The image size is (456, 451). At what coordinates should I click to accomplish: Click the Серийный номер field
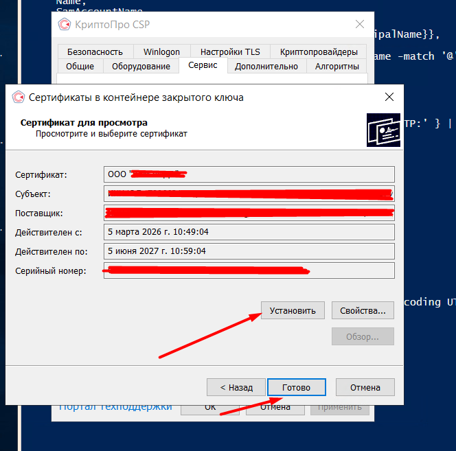point(249,270)
